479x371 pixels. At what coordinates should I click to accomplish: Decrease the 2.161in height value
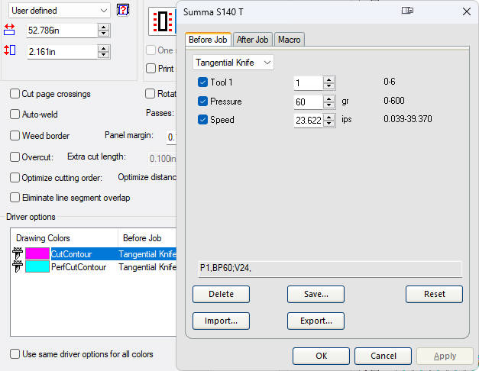point(104,55)
